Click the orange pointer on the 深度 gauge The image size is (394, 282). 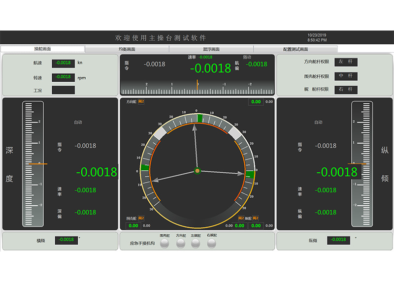point(37,163)
